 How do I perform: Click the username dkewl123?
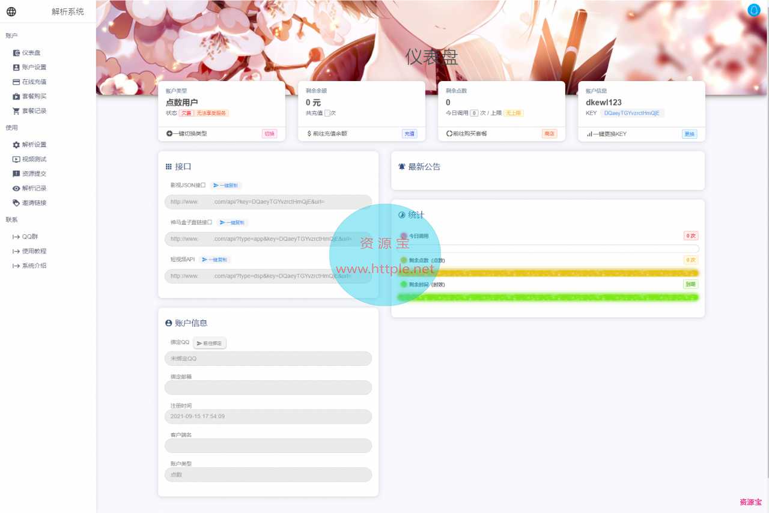click(x=604, y=103)
